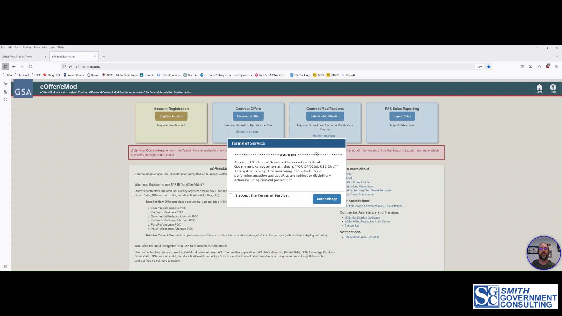The height and width of the screenshot is (316, 562).
Task: Open the DIBBS bookmark
Action: tap(107, 75)
